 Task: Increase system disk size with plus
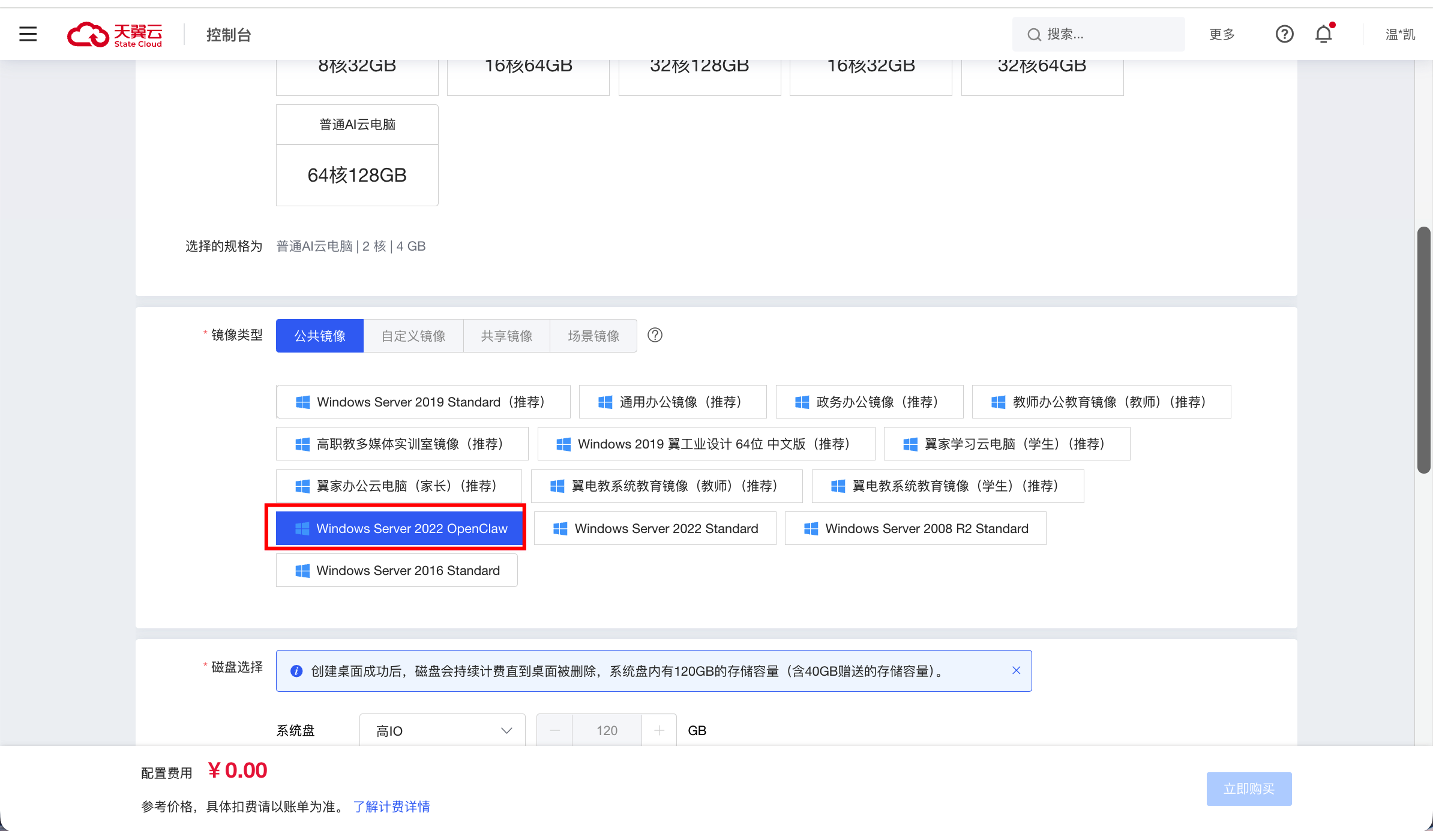[x=659, y=730]
